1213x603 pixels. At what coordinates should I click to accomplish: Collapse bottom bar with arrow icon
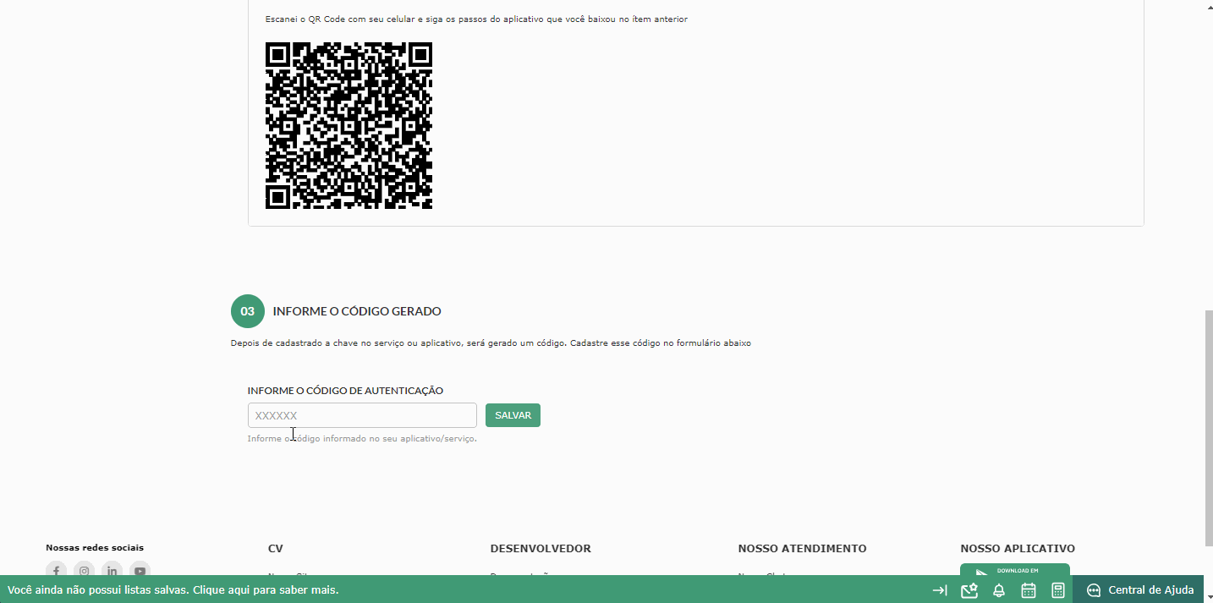coord(940,590)
